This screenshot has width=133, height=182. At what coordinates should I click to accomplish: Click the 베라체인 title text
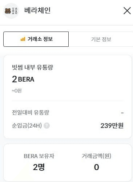[37, 11]
